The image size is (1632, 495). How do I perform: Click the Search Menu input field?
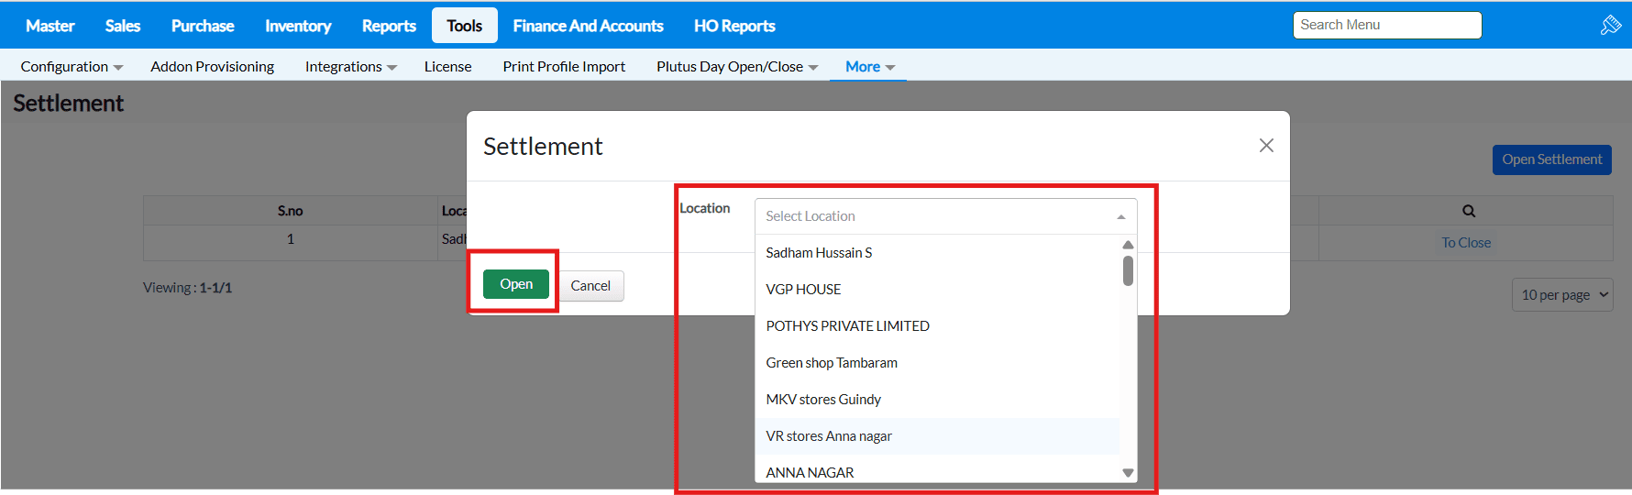1386,26
